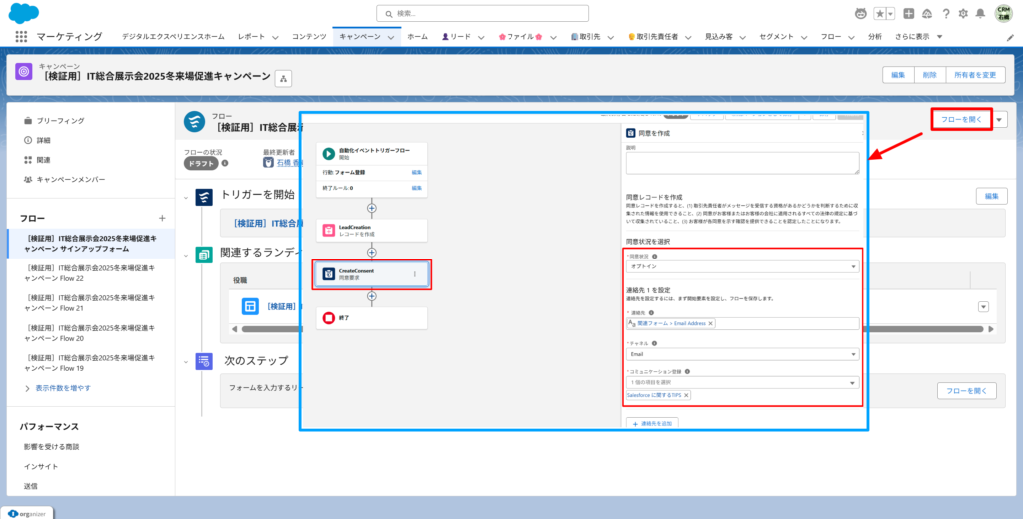The height and width of the screenshot is (519, 1023).
Task: Open the チャネル Email combobox
Action: tap(742, 354)
